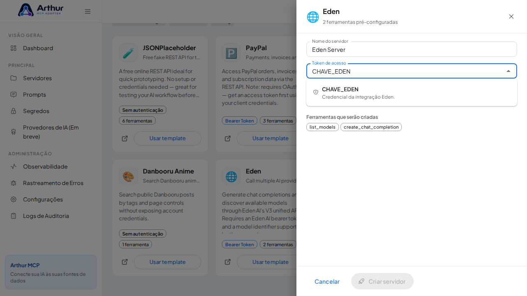Open Configurações in the sidebar
This screenshot has width=527, height=296.
click(x=51, y=199)
